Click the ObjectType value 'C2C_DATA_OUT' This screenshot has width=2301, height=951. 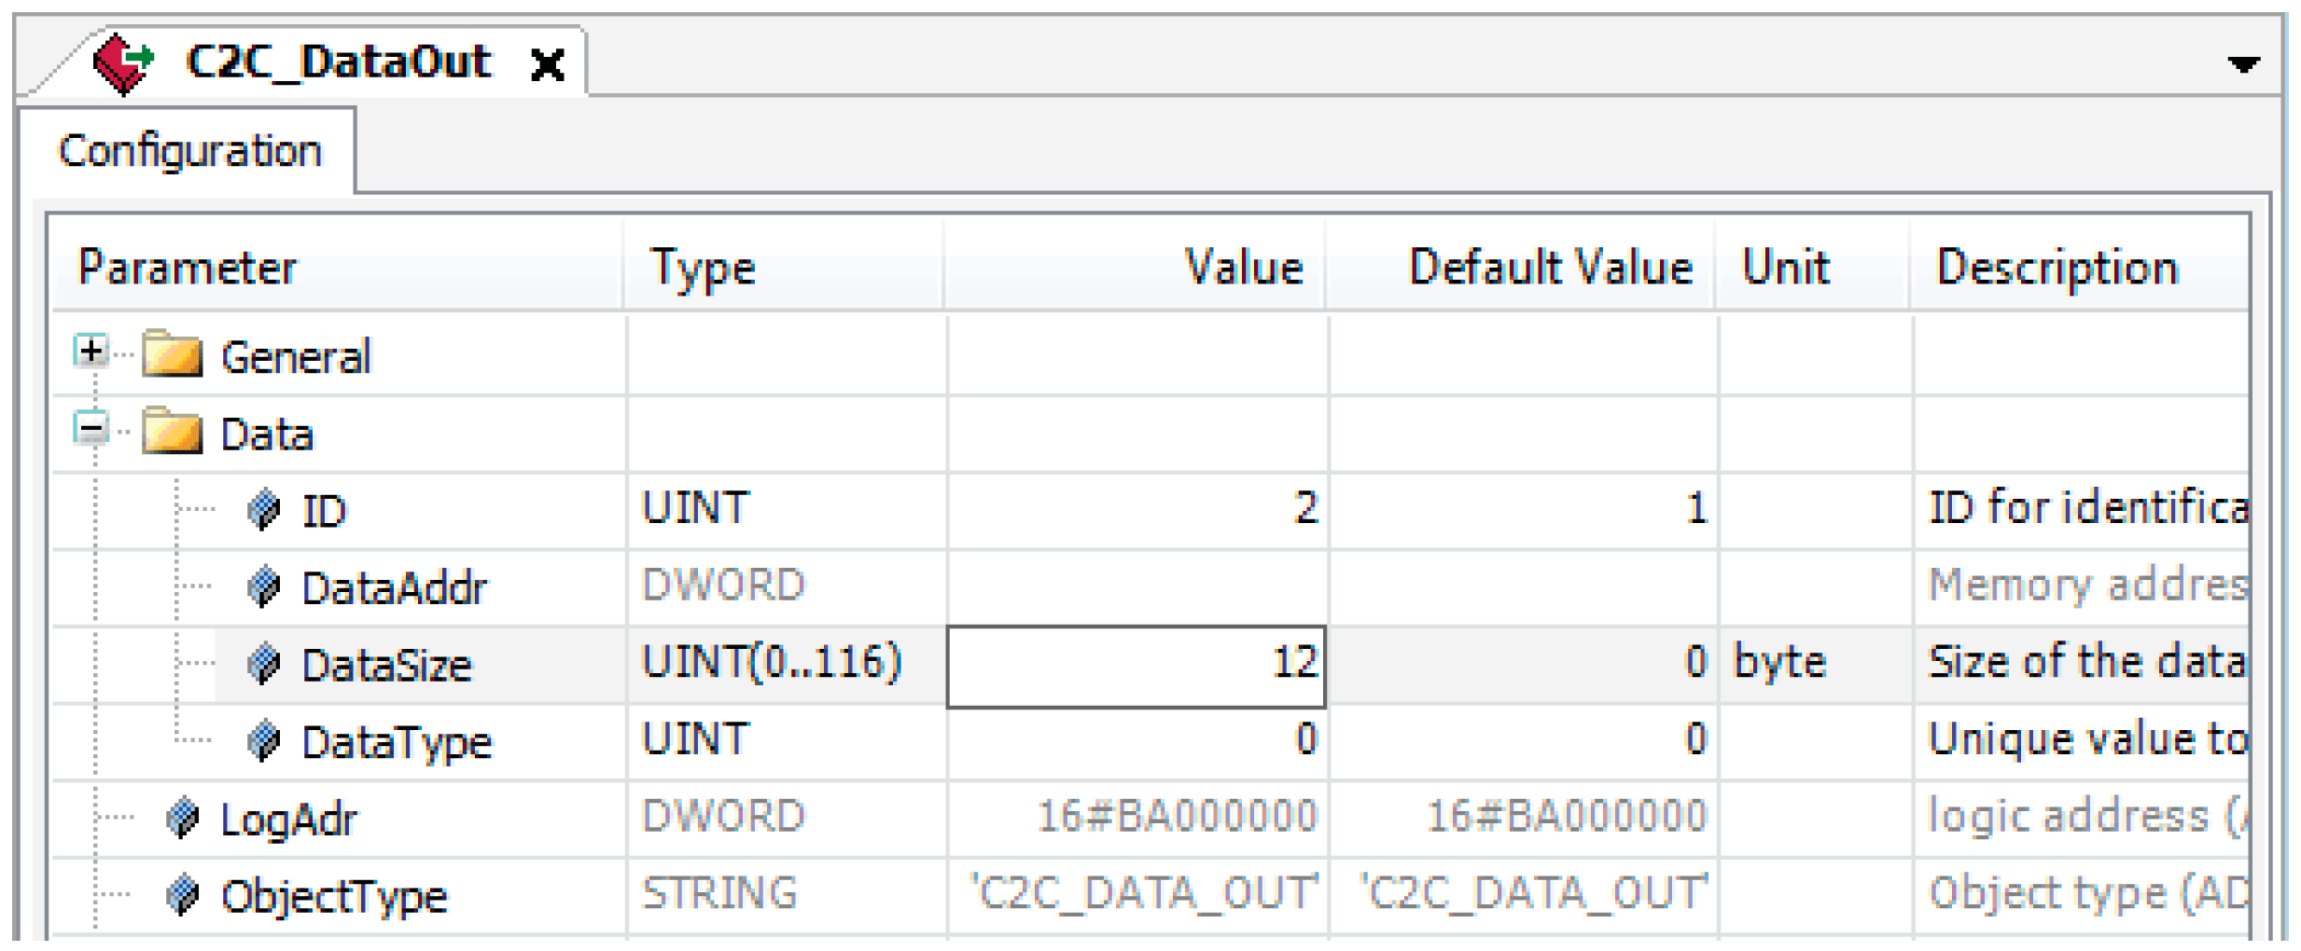tap(1146, 892)
